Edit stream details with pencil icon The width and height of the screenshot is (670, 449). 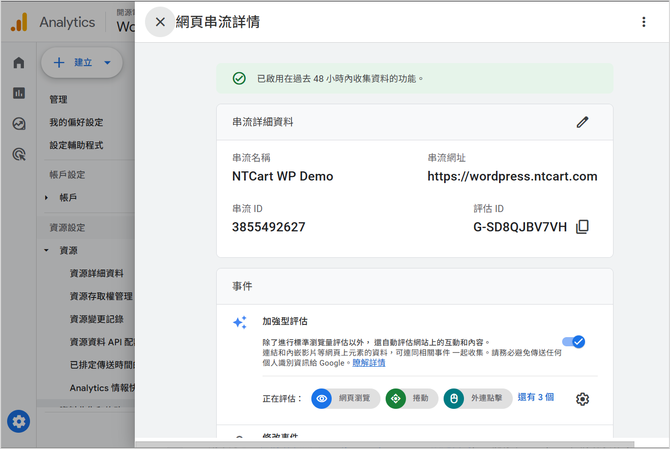pyautogui.click(x=582, y=122)
